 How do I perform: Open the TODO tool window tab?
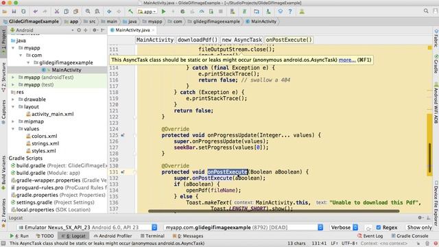pos(45,236)
